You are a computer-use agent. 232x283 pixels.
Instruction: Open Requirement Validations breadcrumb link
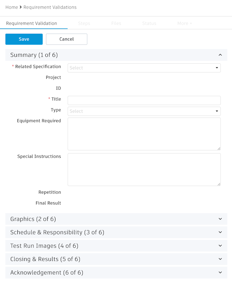(x=50, y=7)
